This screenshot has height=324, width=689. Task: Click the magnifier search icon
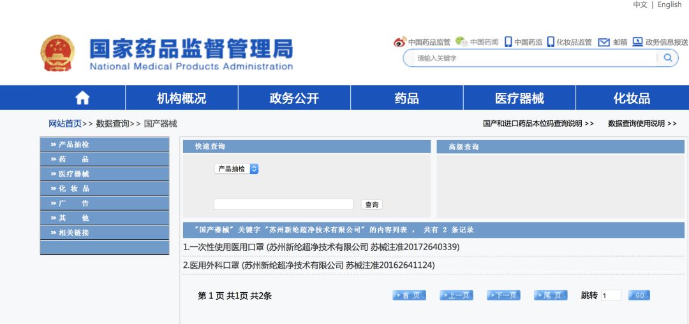click(x=668, y=58)
